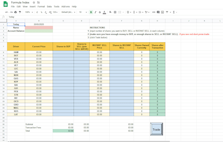The image size is (223, 142).
Task: Click the insert link icon
Action: click(x=153, y=12)
